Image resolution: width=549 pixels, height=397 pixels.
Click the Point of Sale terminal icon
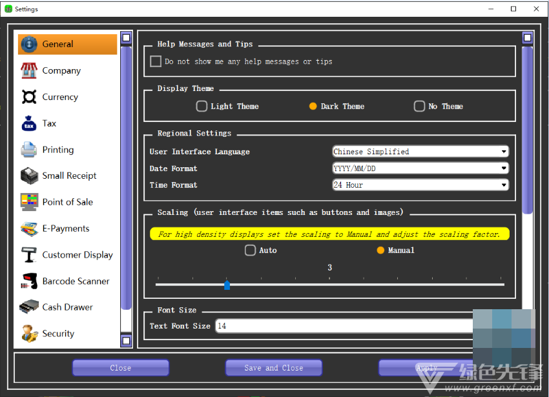click(x=29, y=202)
